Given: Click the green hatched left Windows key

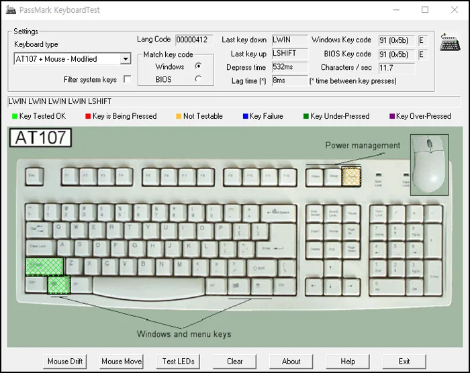Looking at the screenshot, I should [x=59, y=284].
